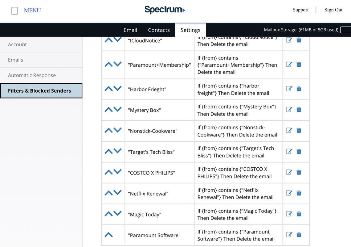Select the "Paramount Software" rule description
The height and width of the screenshot is (247, 351).
pos(236,235)
